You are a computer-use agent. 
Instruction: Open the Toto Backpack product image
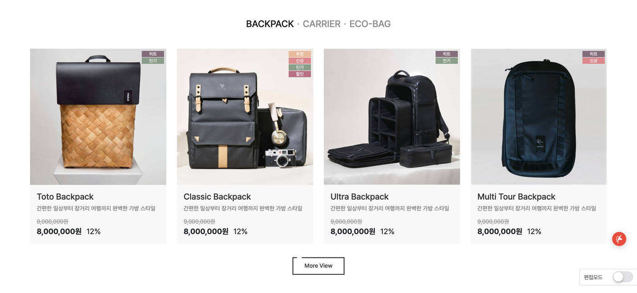point(98,116)
